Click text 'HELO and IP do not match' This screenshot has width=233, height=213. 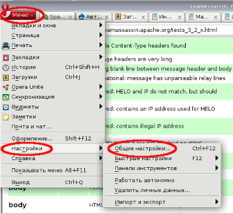click(x=151, y=91)
